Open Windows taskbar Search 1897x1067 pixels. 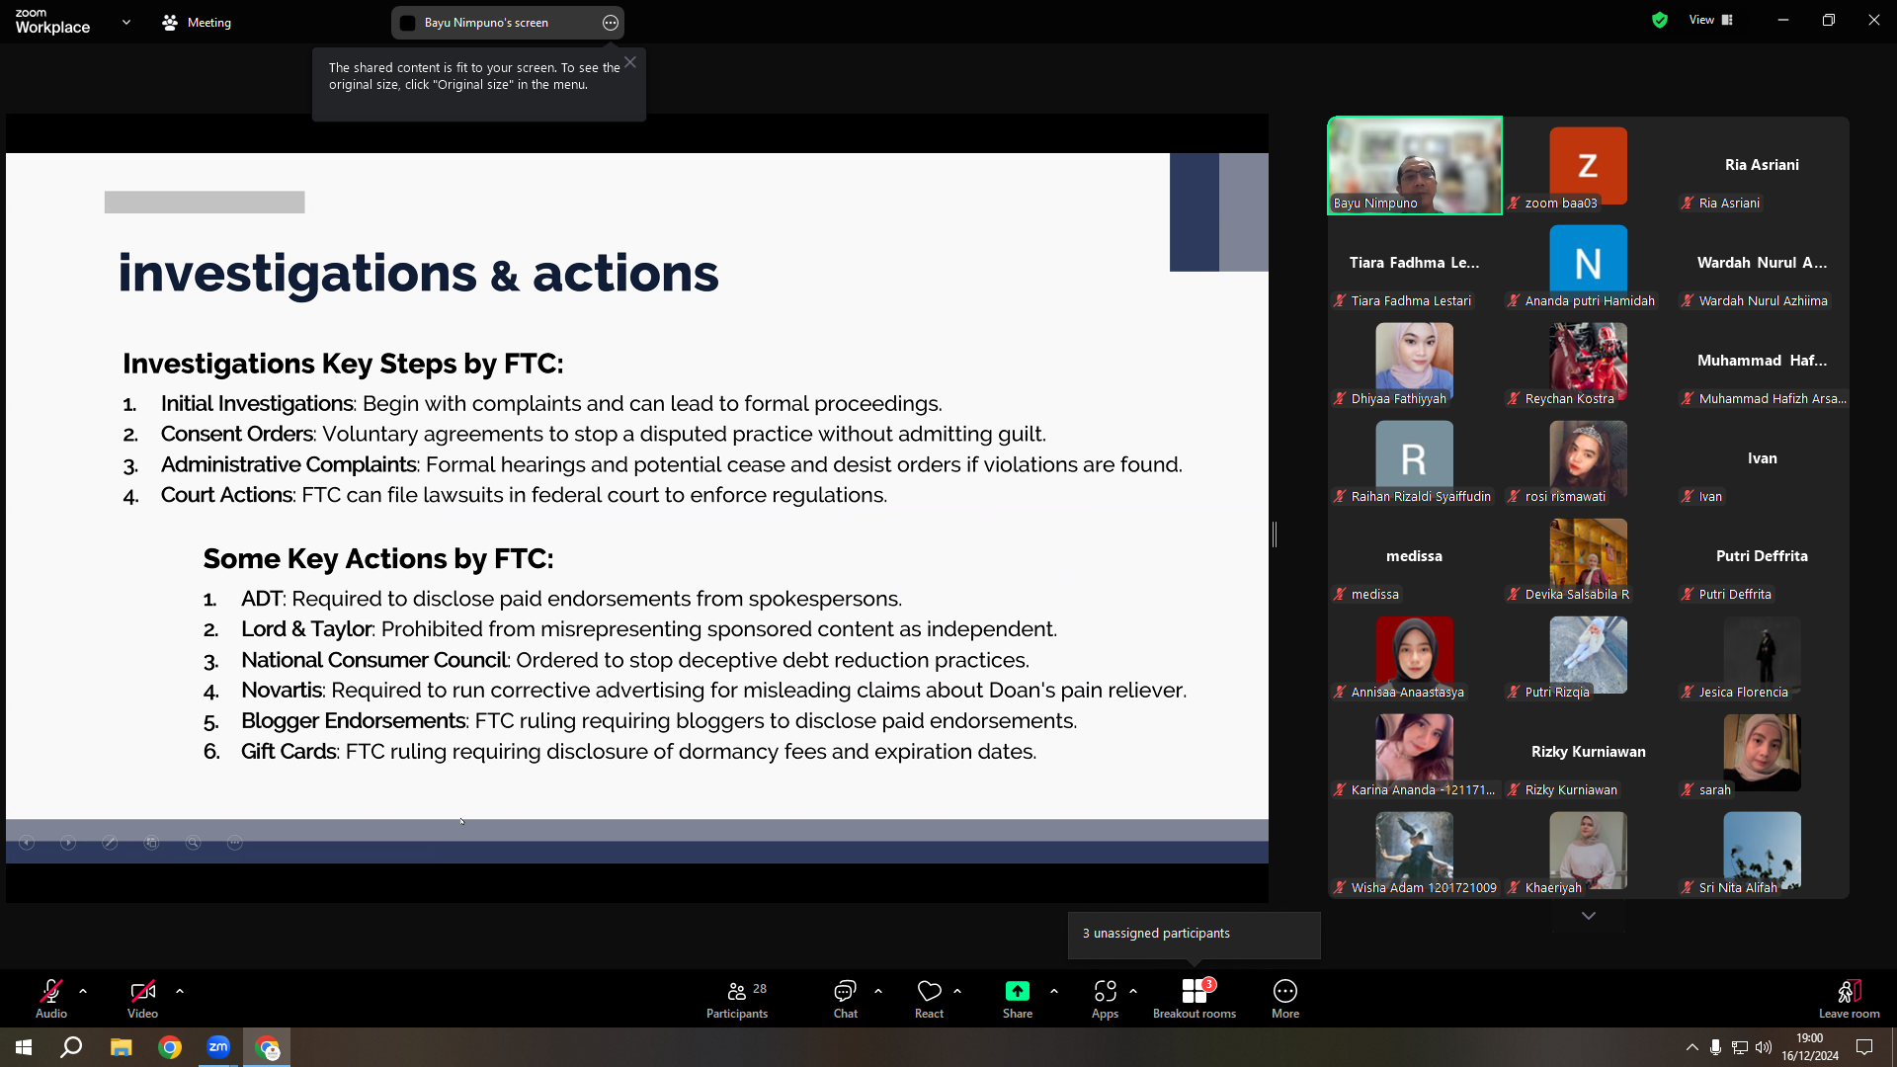coord(71,1047)
